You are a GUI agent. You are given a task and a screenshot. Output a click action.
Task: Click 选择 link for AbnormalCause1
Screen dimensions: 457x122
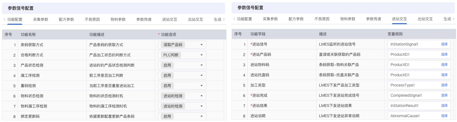click(444, 116)
